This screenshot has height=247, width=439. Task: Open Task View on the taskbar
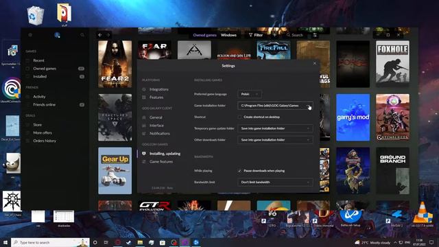coord(106,242)
